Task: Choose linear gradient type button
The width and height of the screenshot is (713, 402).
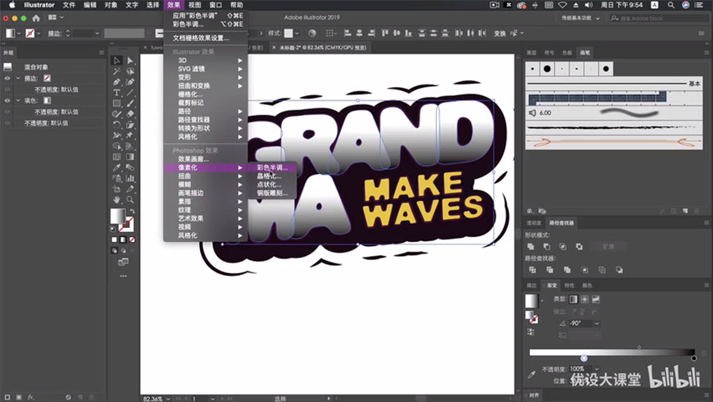Action: (574, 299)
